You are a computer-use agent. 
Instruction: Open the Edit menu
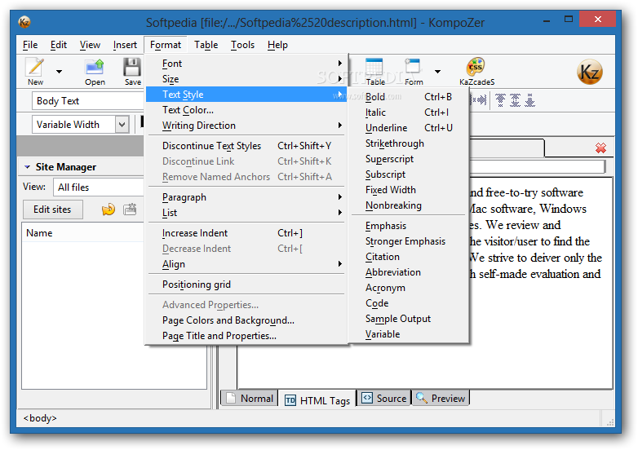pos(59,45)
